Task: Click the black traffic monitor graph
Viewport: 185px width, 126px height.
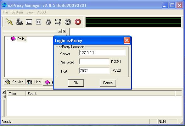Action: pos(133,22)
